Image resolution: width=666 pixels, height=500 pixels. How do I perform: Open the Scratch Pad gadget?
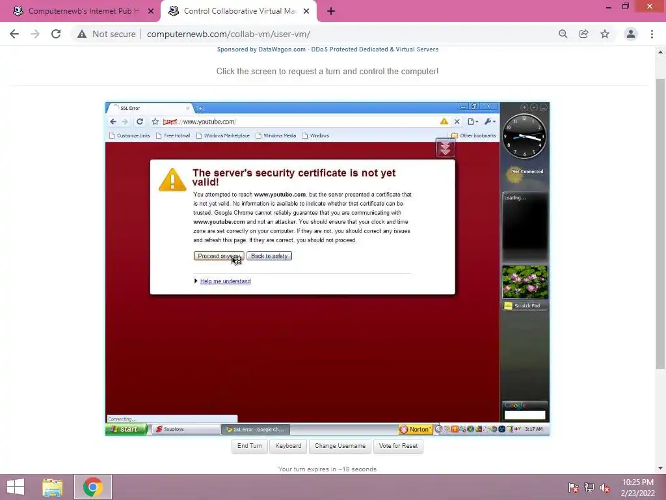525,306
